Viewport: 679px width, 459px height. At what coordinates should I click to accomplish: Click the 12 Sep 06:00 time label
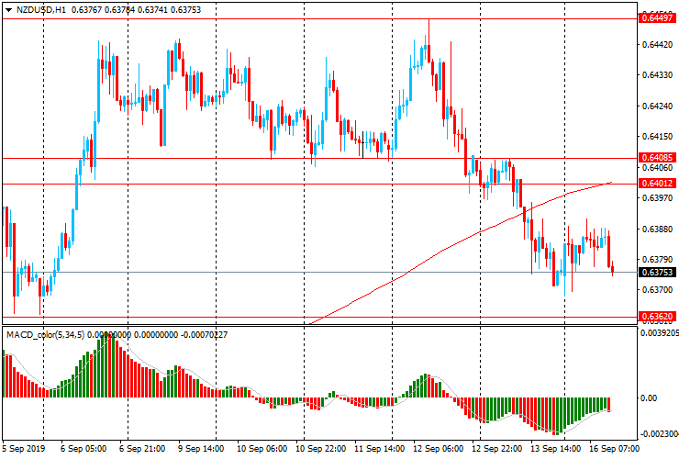(x=439, y=450)
